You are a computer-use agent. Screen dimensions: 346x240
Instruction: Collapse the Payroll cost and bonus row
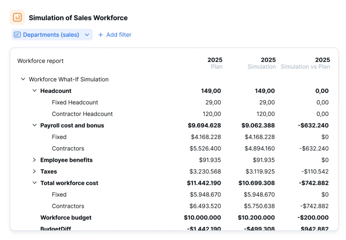click(x=35, y=125)
